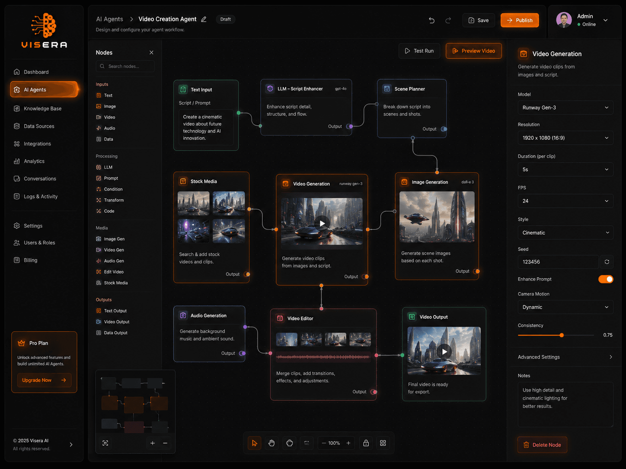Click the Audio node icon under Inputs
The height and width of the screenshot is (469, 626).
coord(99,128)
